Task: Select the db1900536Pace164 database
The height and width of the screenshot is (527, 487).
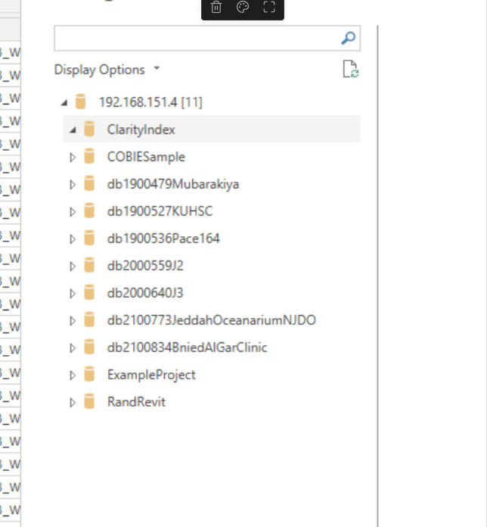Action: coord(163,239)
